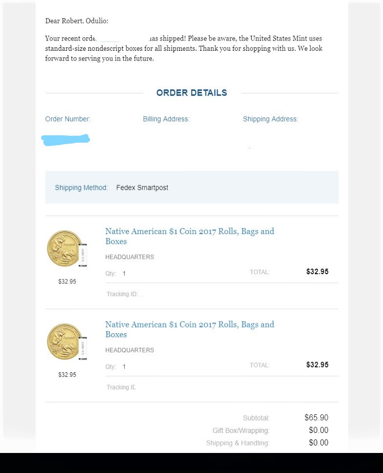Click the ORDER DETAILS heading
The width and height of the screenshot is (383, 473).
coord(191,93)
